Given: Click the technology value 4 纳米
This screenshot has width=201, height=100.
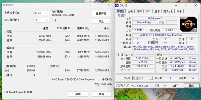Looking at the screenshot, I should coord(138,30).
